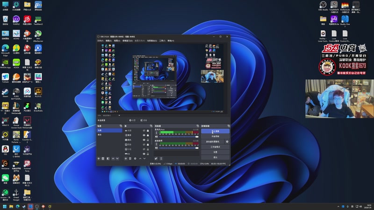Undock the Controls panel via corner icon
This screenshot has width=374, height=210.
[229, 126]
